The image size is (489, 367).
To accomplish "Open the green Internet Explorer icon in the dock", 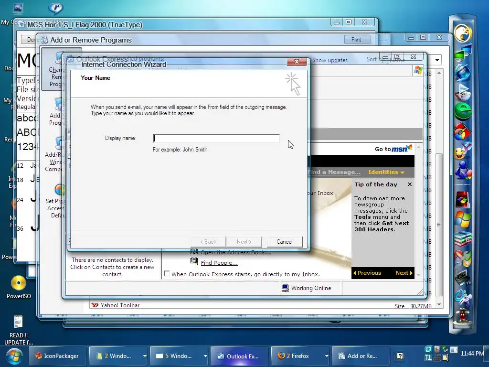I will click(463, 111).
